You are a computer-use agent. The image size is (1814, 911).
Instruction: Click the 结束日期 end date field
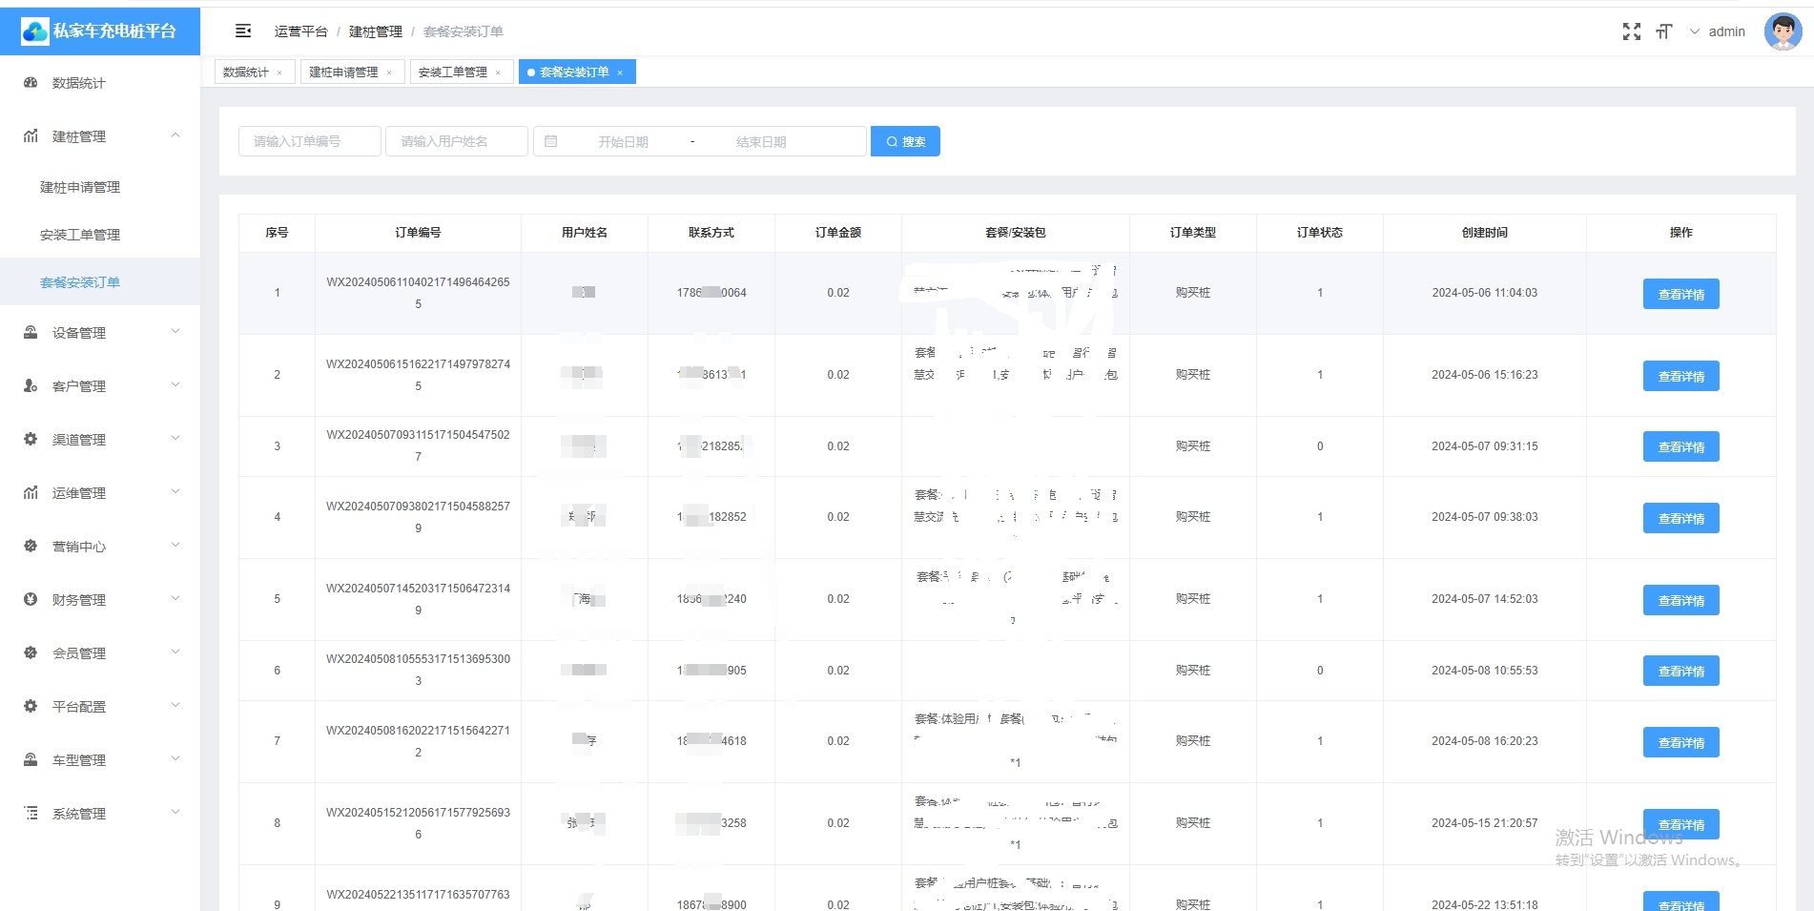point(761,141)
